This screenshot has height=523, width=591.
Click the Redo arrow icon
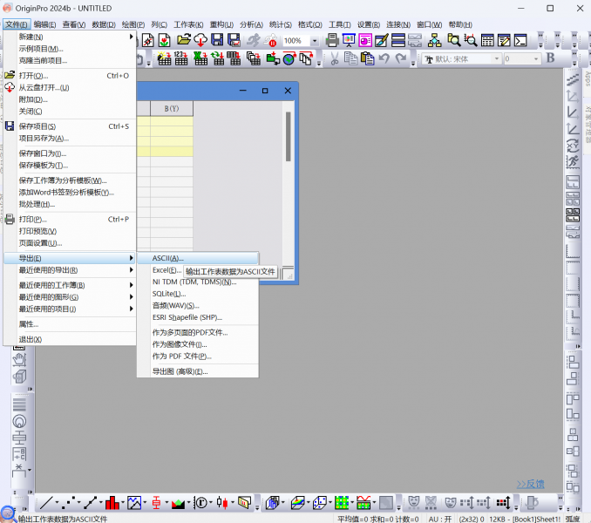pos(401,58)
